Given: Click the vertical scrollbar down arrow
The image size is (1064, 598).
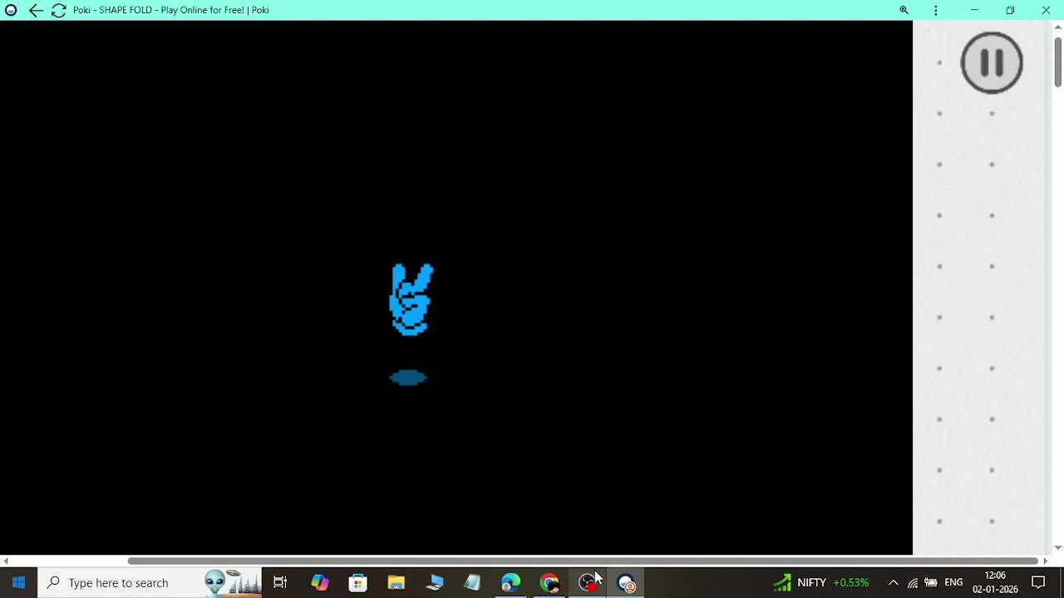Looking at the screenshot, I should pyautogui.click(x=1057, y=547).
